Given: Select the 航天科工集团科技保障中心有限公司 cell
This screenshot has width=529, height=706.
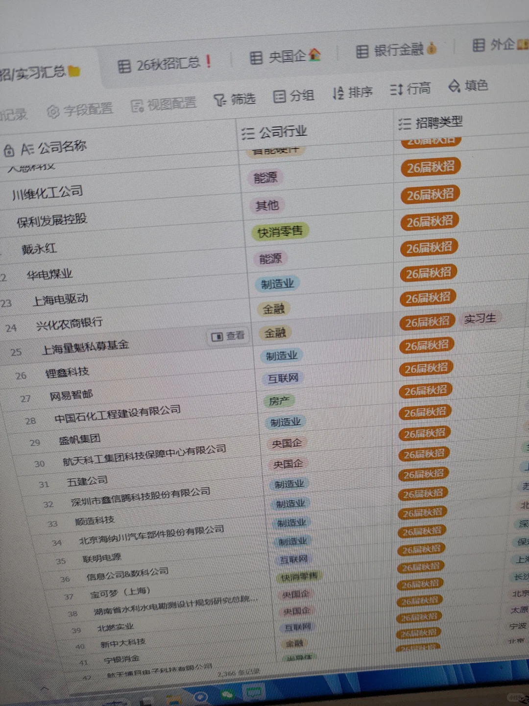Looking at the screenshot, I should point(144,455).
